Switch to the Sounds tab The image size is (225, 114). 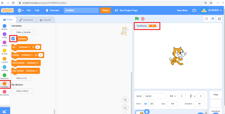coord(45,20)
